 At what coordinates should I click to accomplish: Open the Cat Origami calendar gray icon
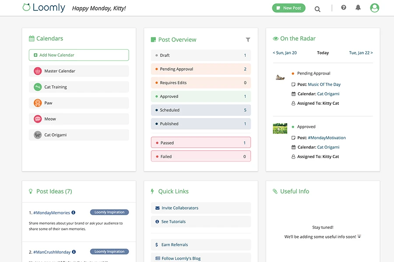[38, 135]
